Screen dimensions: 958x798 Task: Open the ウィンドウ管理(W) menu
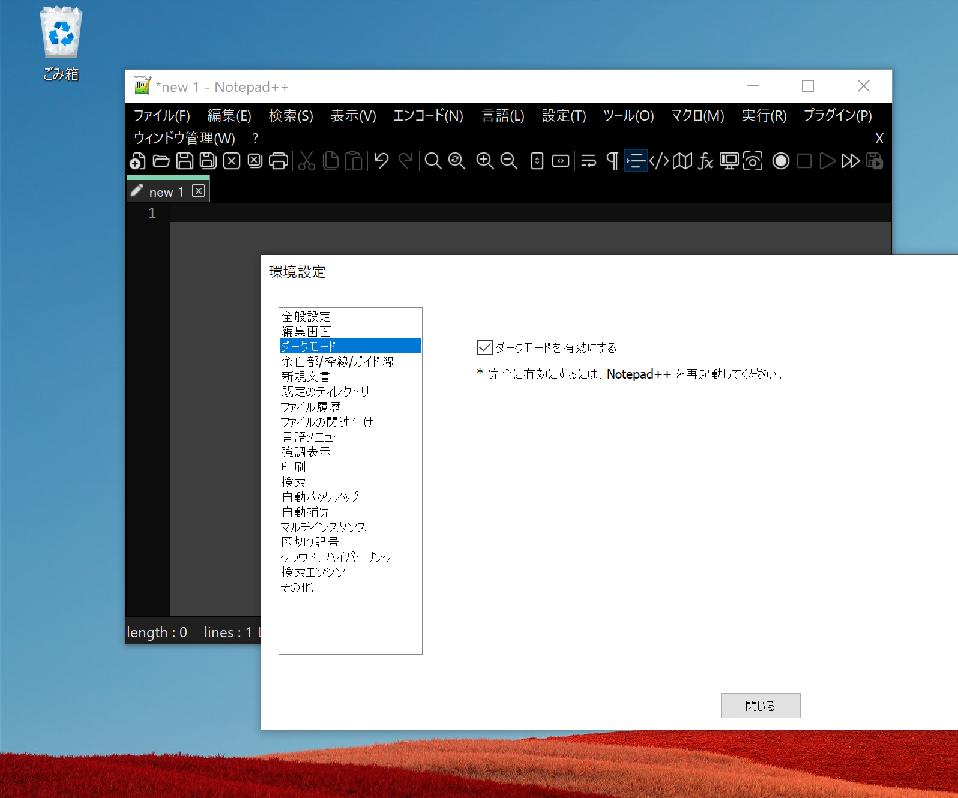(x=185, y=138)
